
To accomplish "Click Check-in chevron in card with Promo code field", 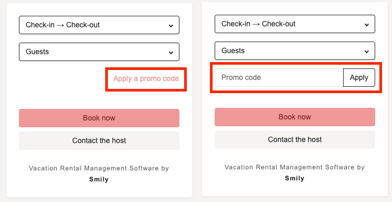I will click(367, 25).
